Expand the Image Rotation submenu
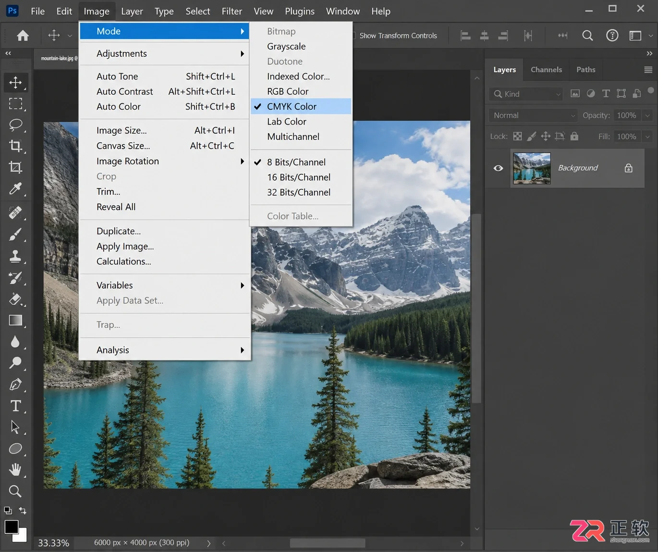Image resolution: width=658 pixels, height=552 pixels. click(164, 161)
